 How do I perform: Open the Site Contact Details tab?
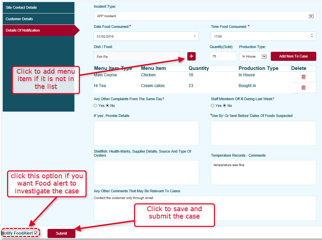coord(38,7)
